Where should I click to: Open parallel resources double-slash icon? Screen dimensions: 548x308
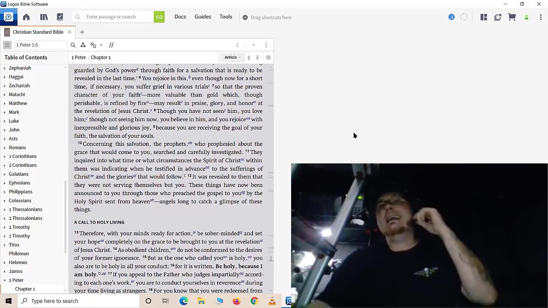click(111, 45)
